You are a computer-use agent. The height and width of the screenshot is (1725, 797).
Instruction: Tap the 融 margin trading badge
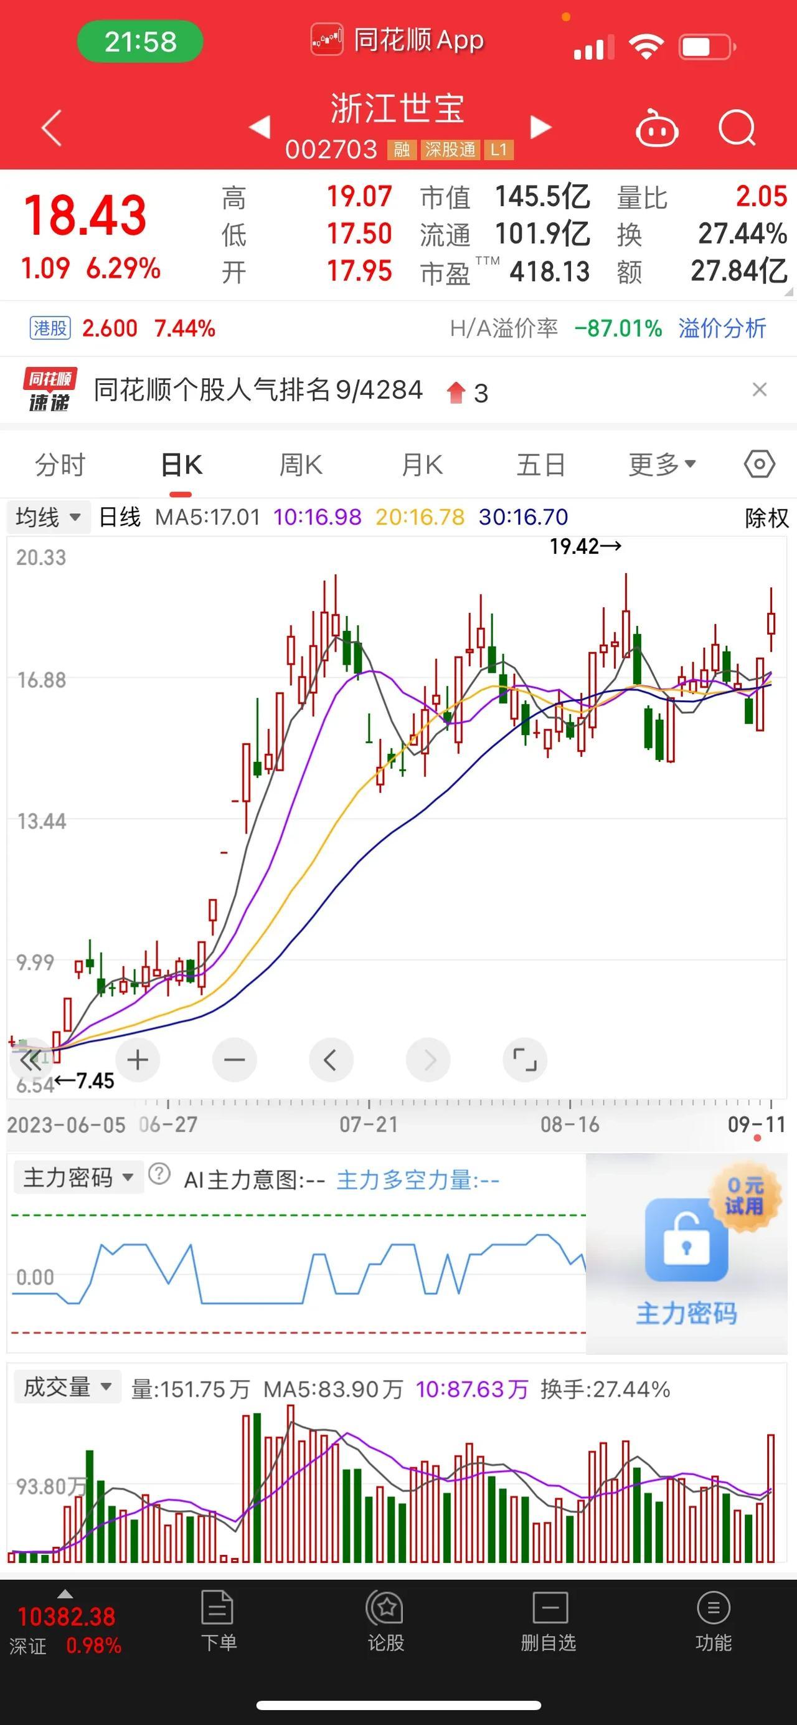pos(402,150)
